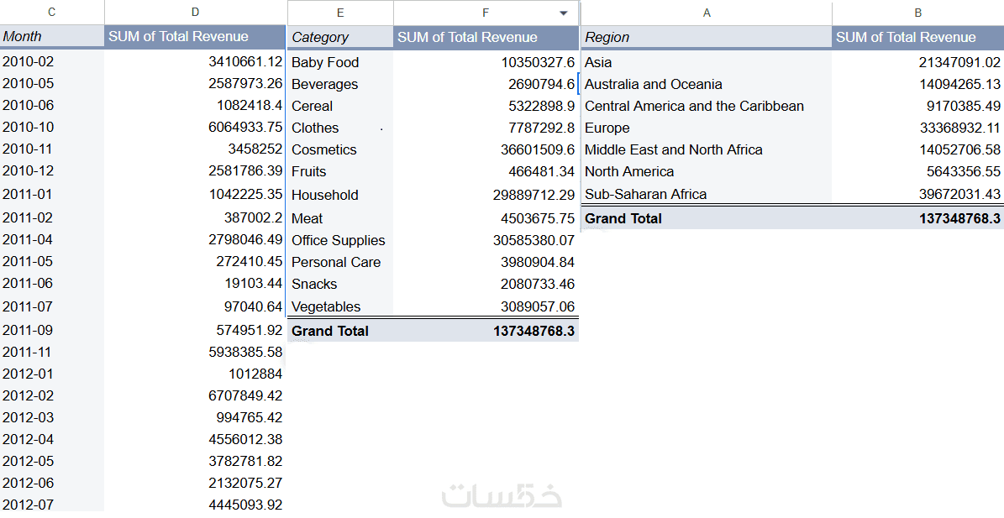Click the Region table Grand Total label

click(x=623, y=219)
